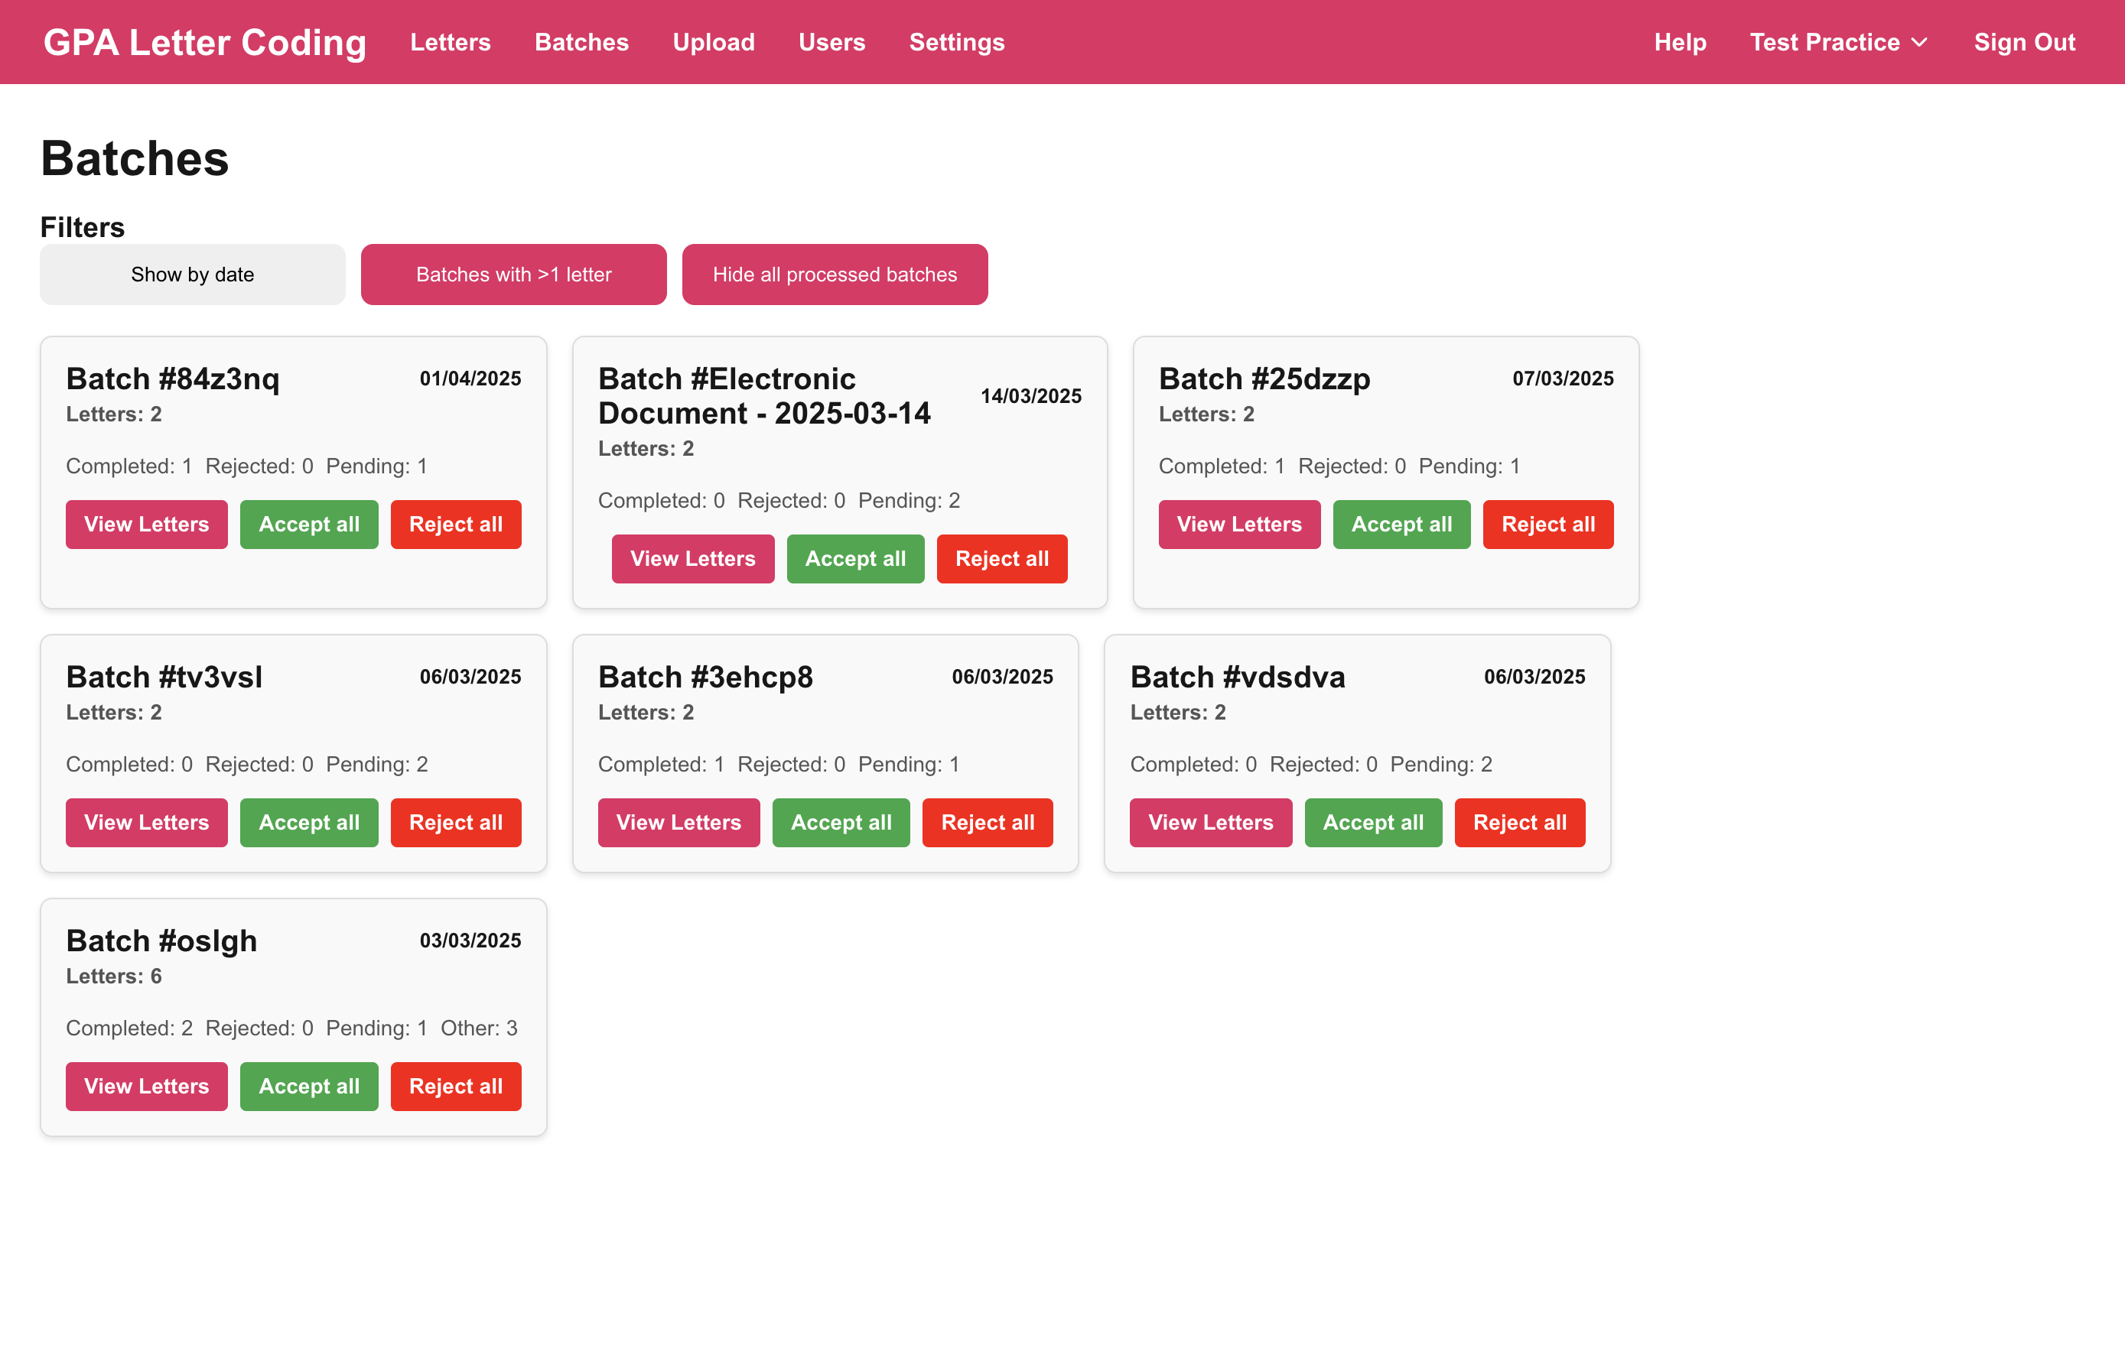
Task: Reject all letters in Batch #25dzzp
Action: [x=1547, y=524]
